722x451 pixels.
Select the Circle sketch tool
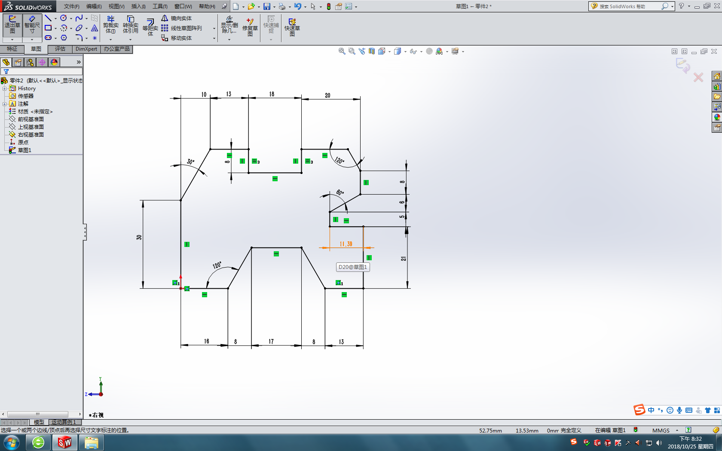click(x=64, y=18)
